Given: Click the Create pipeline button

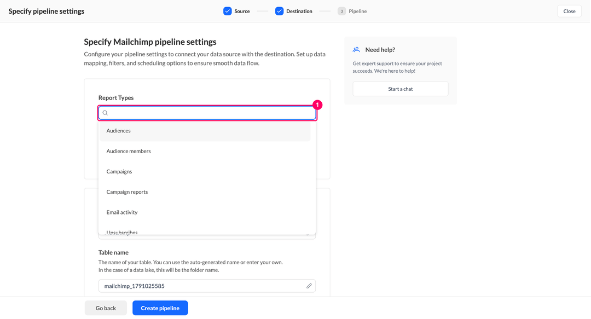Looking at the screenshot, I should (160, 308).
